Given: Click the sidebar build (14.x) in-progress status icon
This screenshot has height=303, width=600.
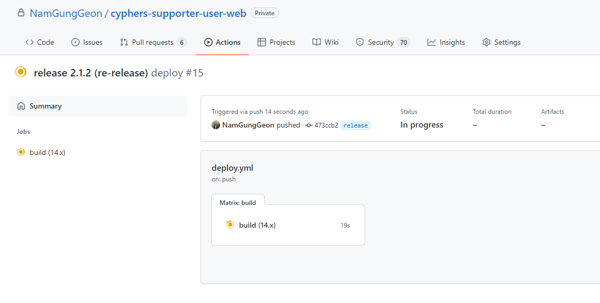Looking at the screenshot, I should click(x=21, y=152).
